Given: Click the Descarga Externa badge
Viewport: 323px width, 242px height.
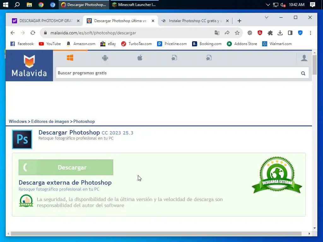Looking at the screenshot, I should click(x=277, y=175).
